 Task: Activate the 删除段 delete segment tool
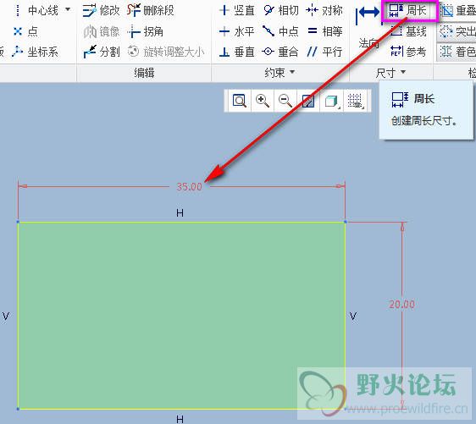pos(150,11)
